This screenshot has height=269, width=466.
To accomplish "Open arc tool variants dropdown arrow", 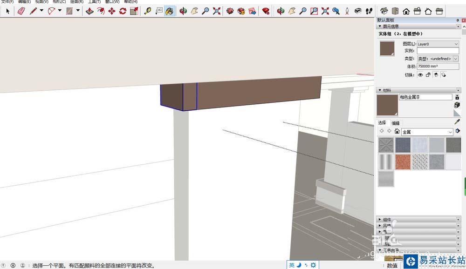I will click(60, 11).
